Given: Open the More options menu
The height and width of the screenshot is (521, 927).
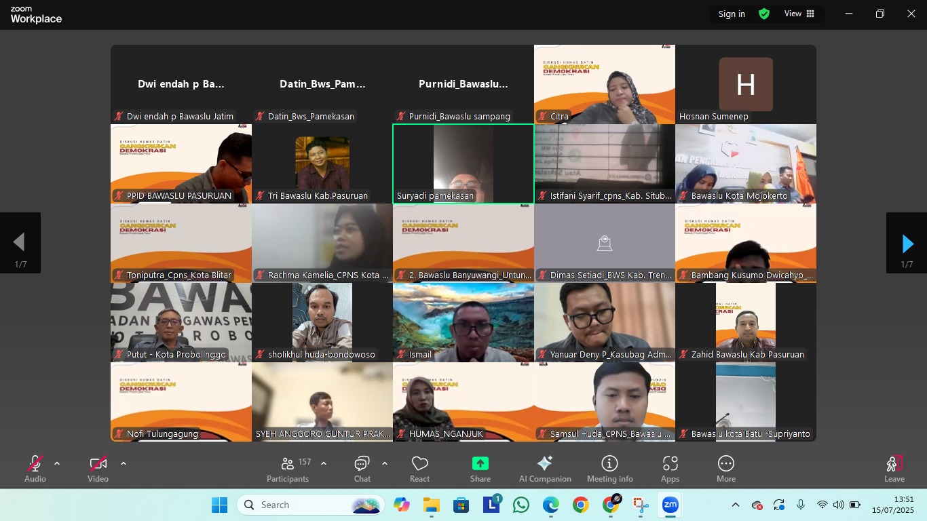Looking at the screenshot, I should tap(725, 468).
